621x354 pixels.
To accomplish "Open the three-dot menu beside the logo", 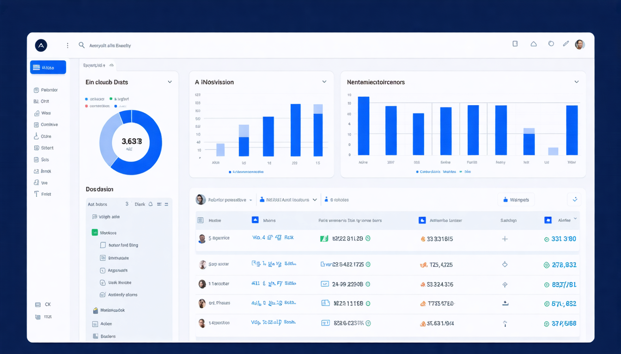I will coord(67,45).
